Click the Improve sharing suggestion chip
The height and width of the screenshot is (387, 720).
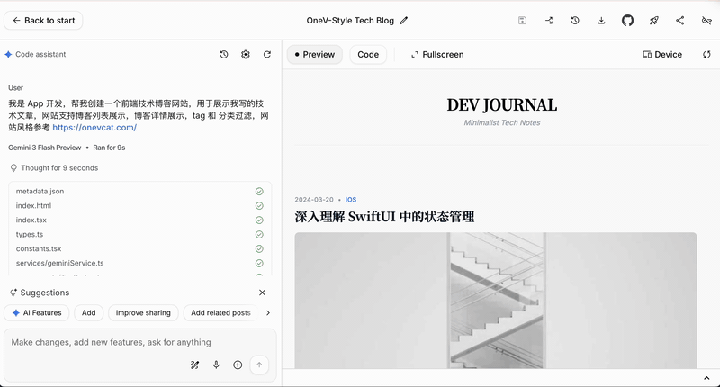click(x=143, y=312)
